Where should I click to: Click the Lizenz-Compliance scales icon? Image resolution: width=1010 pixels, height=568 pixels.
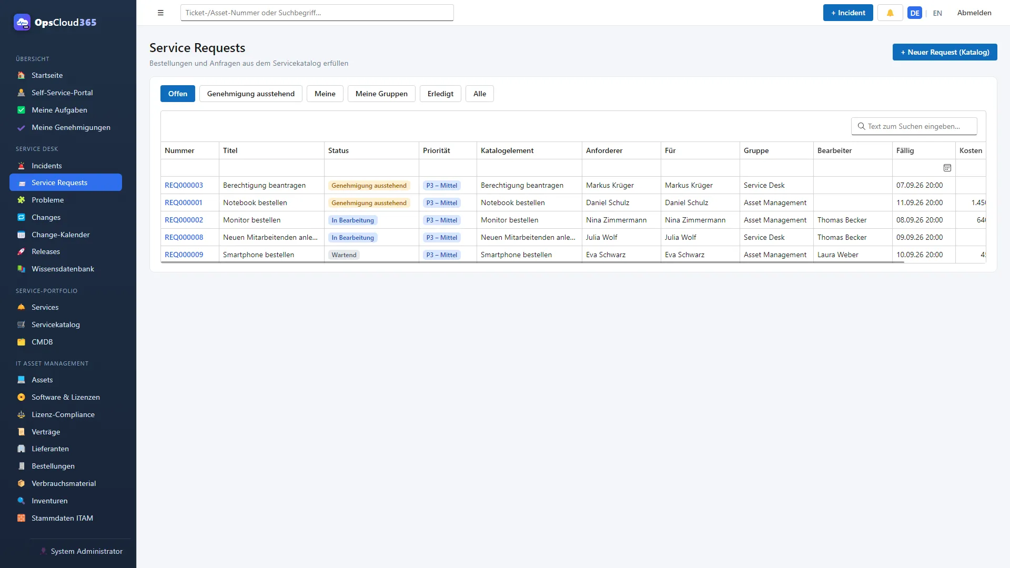[x=21, y=414]
